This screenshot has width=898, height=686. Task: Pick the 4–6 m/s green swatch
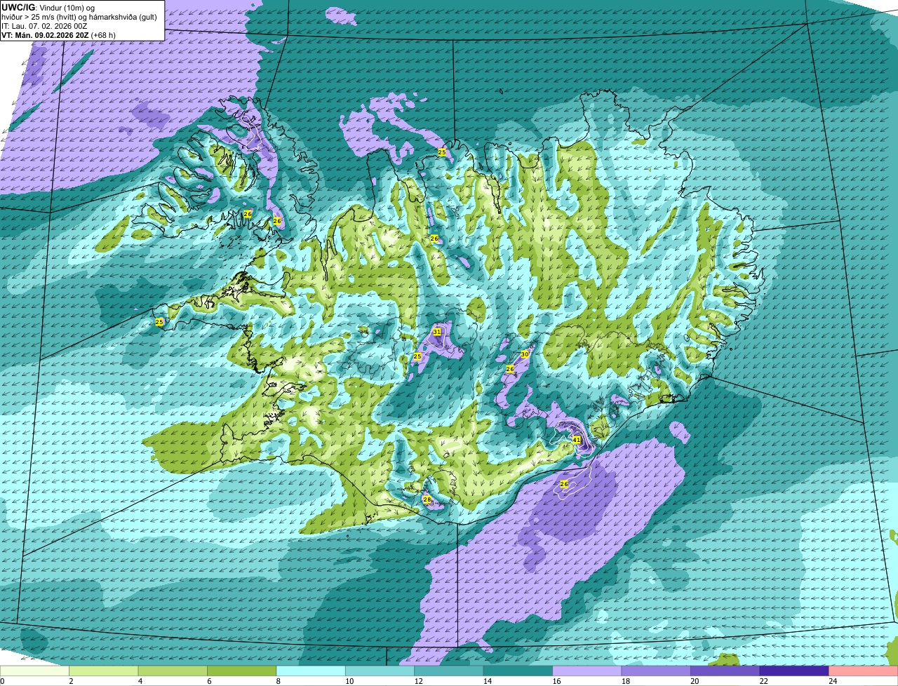(x=173, y=671)
